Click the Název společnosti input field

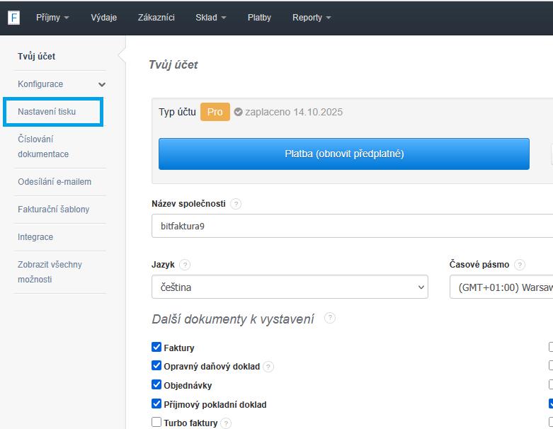(x=352, y=226)
